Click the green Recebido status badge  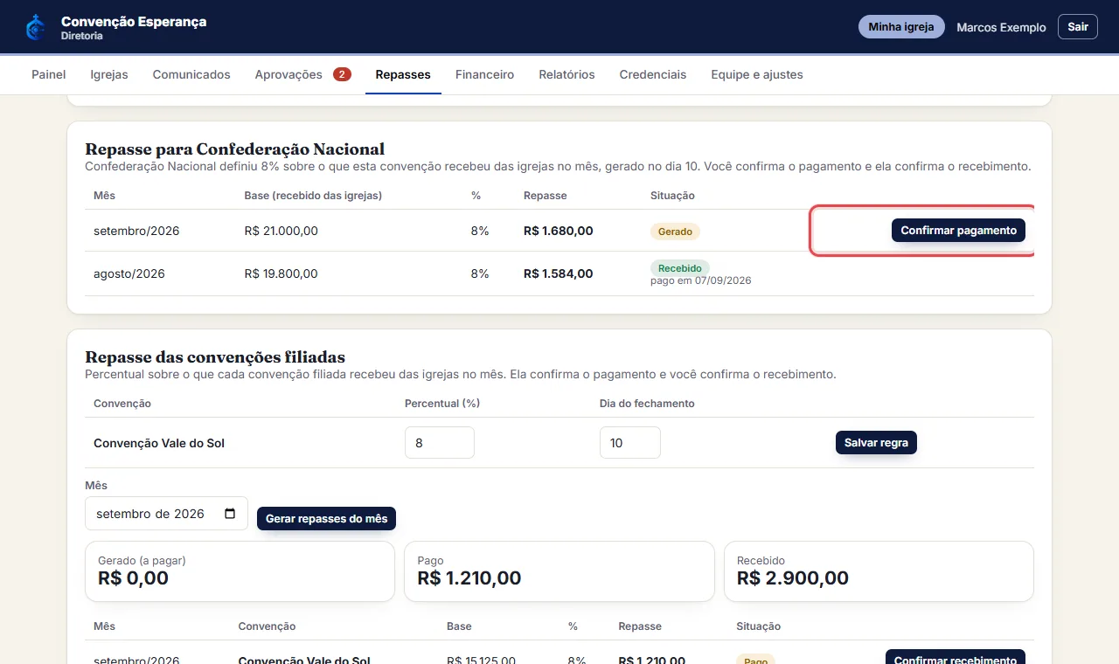click(x=680, y=267)
